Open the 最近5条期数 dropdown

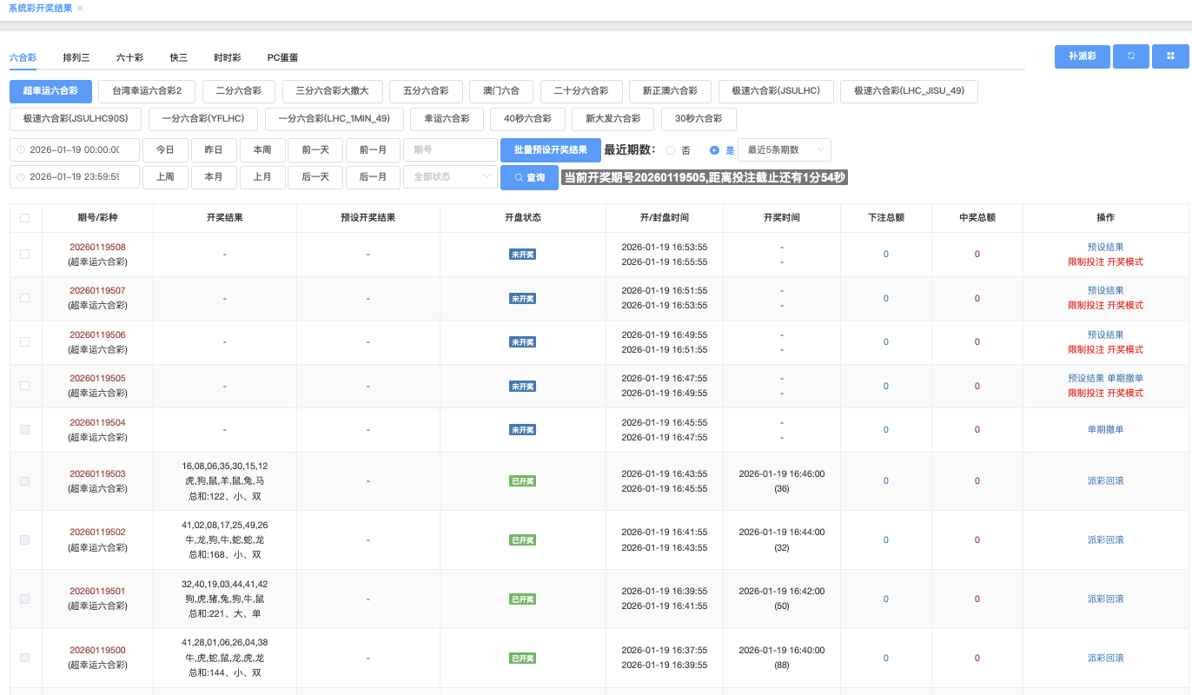click(x=784, y=150)
